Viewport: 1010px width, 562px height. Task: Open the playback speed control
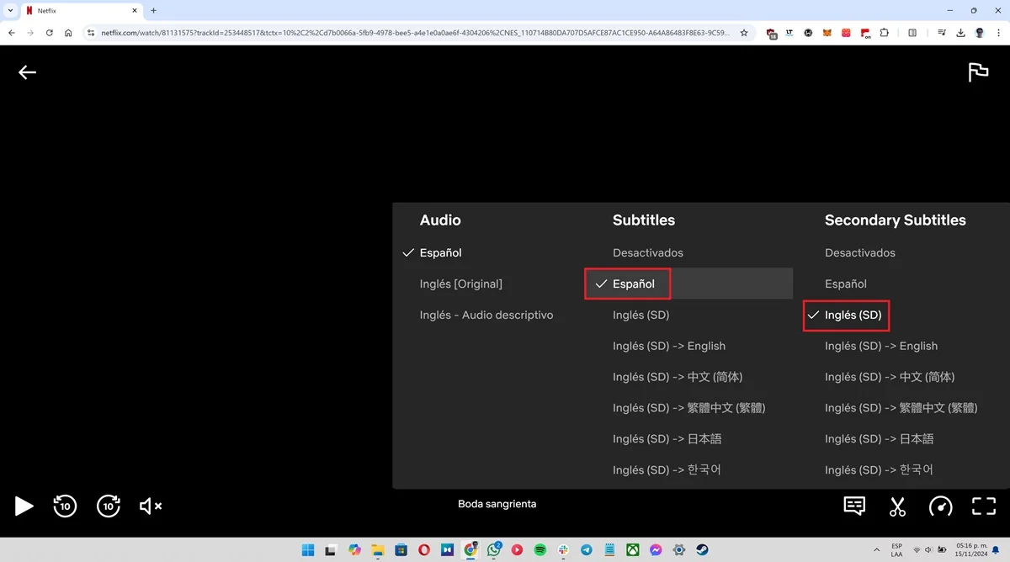click(941, 506)
